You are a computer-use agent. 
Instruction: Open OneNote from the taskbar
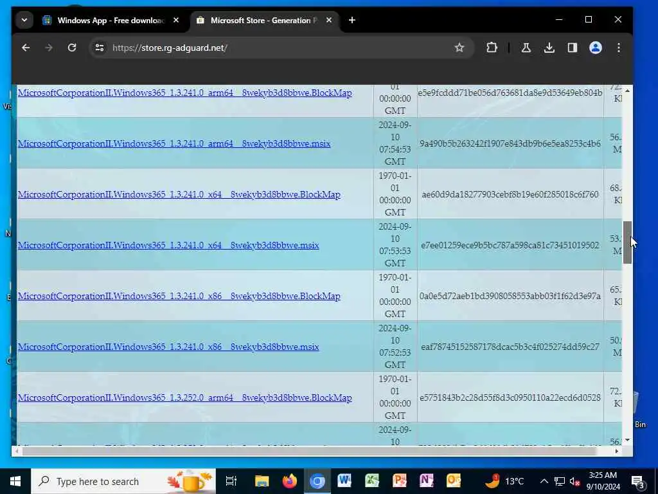[427, 481]
